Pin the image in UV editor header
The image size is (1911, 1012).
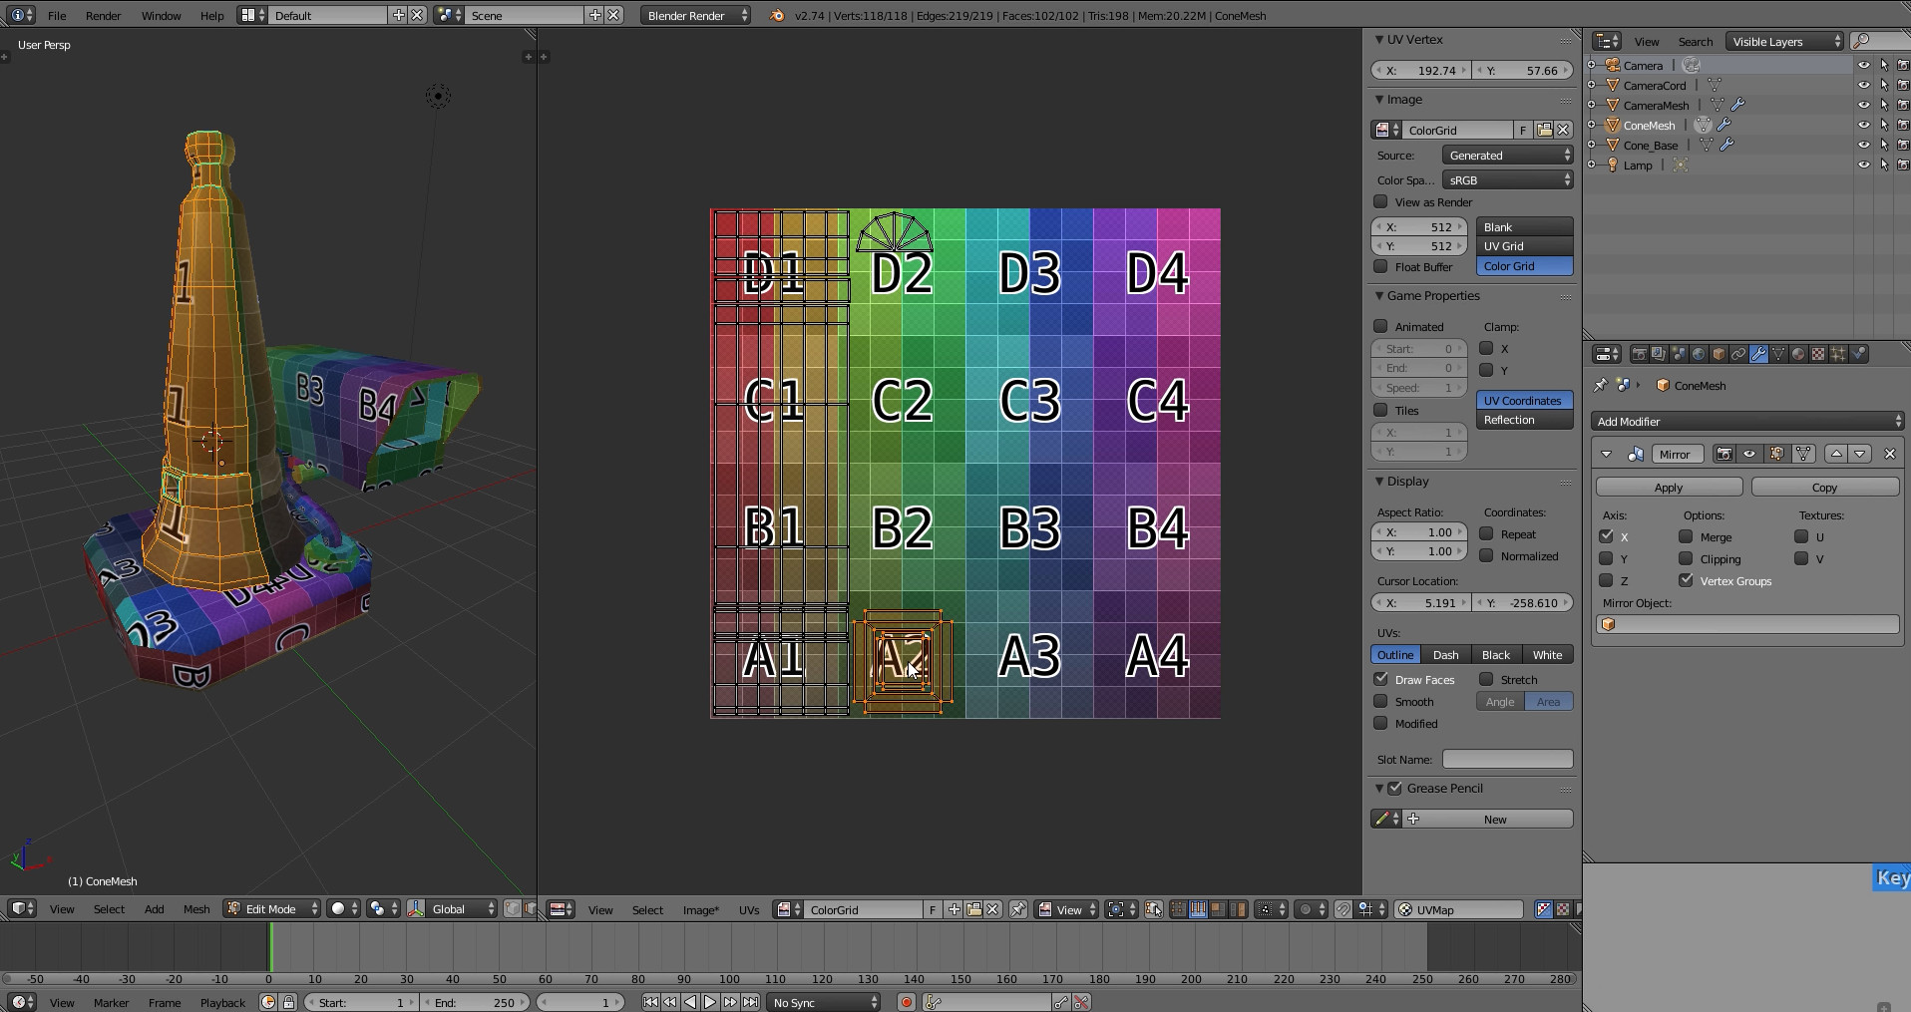[1018, 909]
